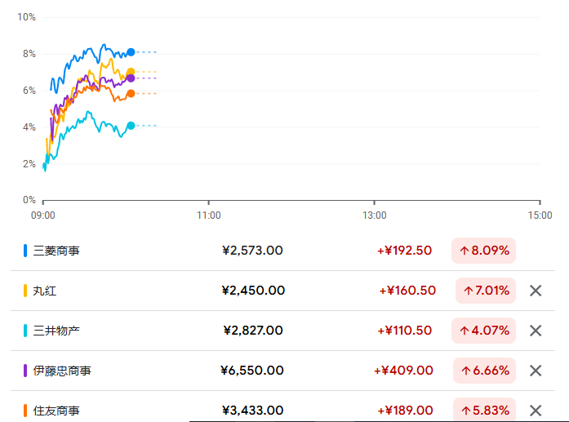The width and height of the screenshot is (569, 422).
Task: Open the 丸红 stock name link
Action: tap(45, 291)
